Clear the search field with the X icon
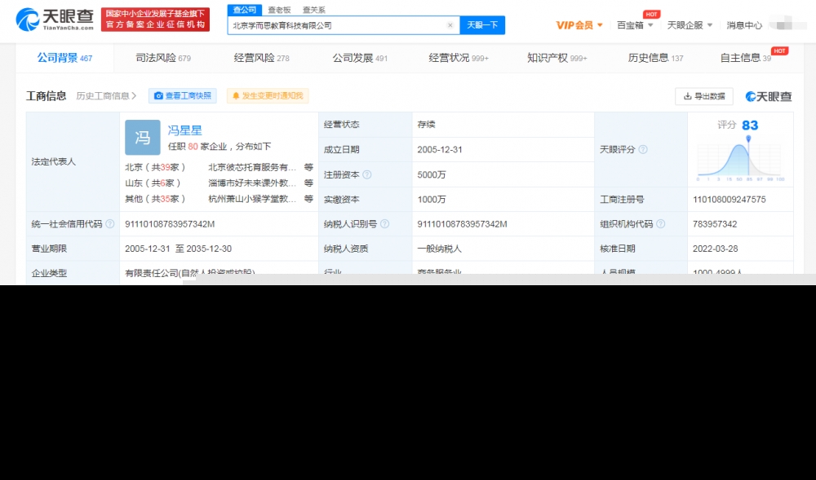Image resolution: width=816 pixels, height=480 pixels. (x=450, y=25)
